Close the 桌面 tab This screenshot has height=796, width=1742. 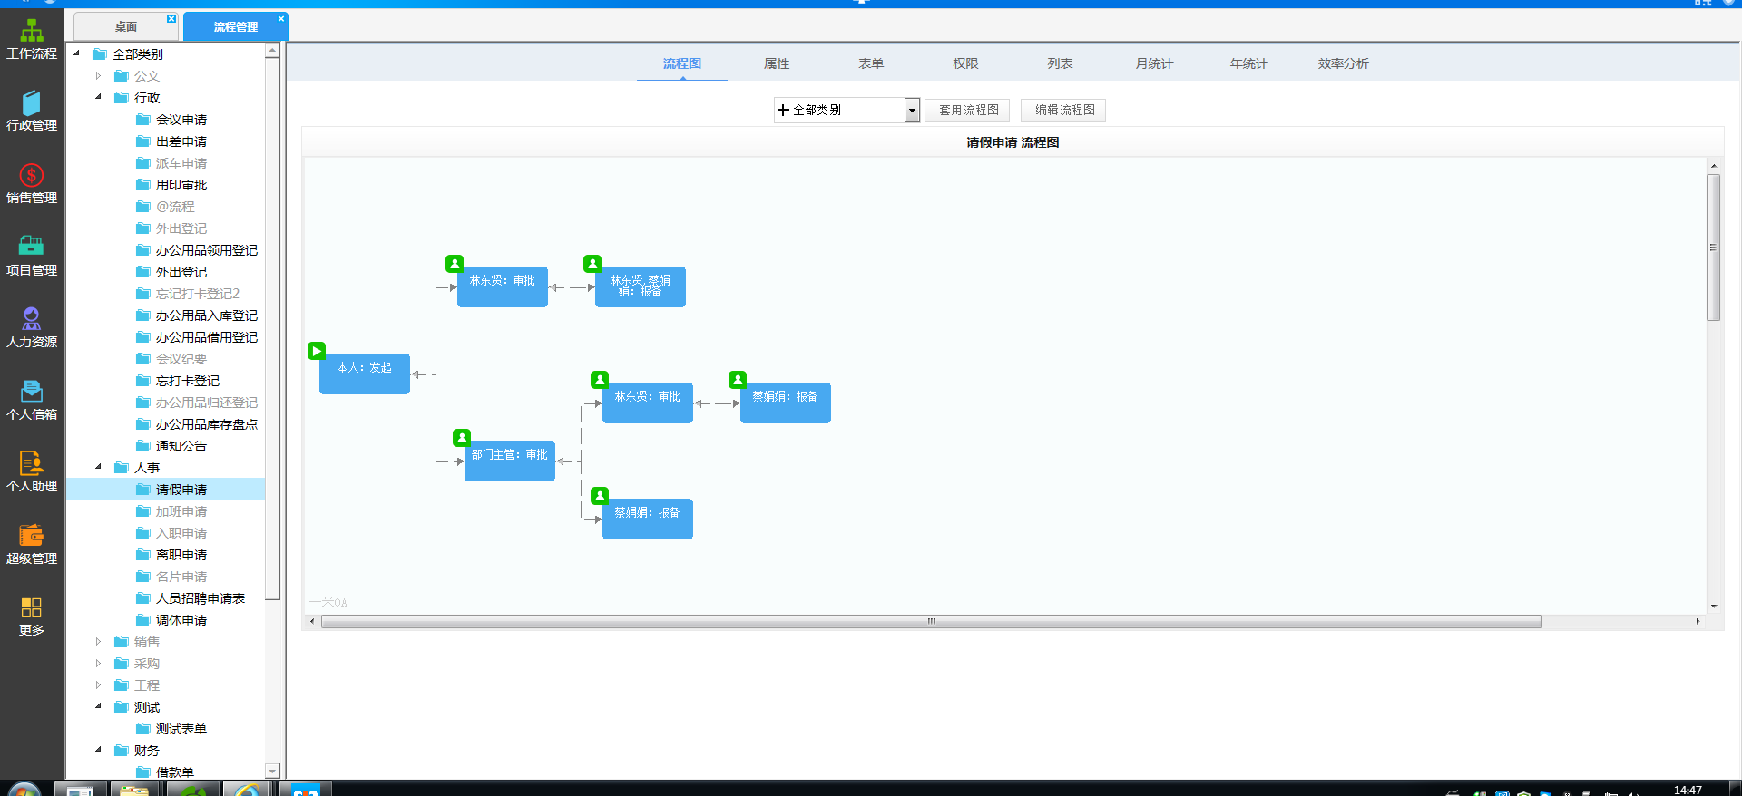click(171, 18)
